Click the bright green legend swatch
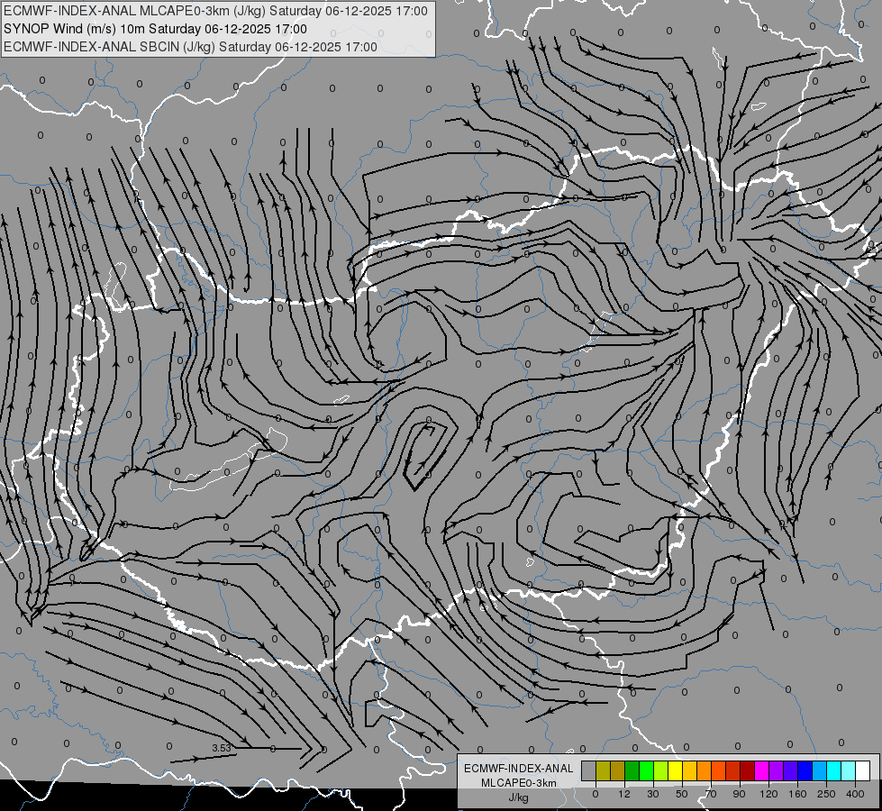 tap(647, 770)
